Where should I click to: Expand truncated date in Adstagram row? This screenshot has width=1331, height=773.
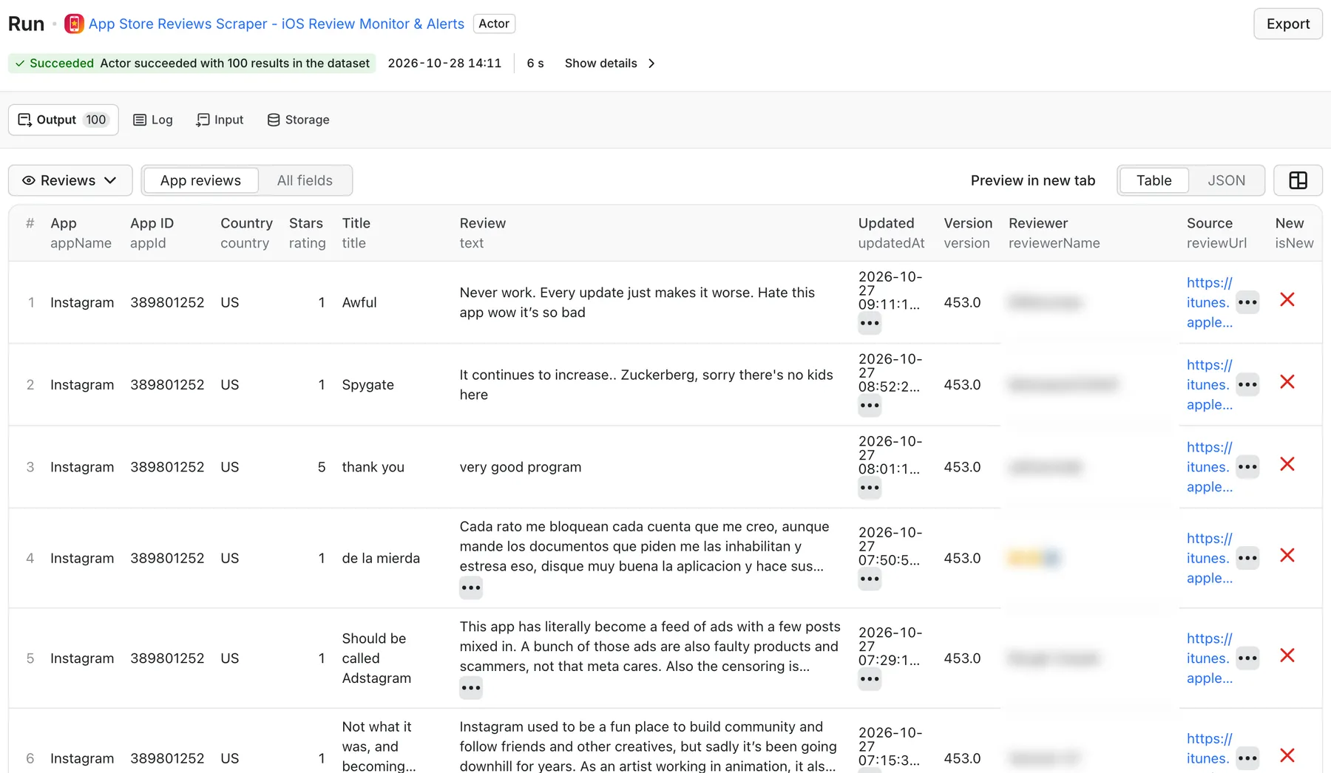870,679
